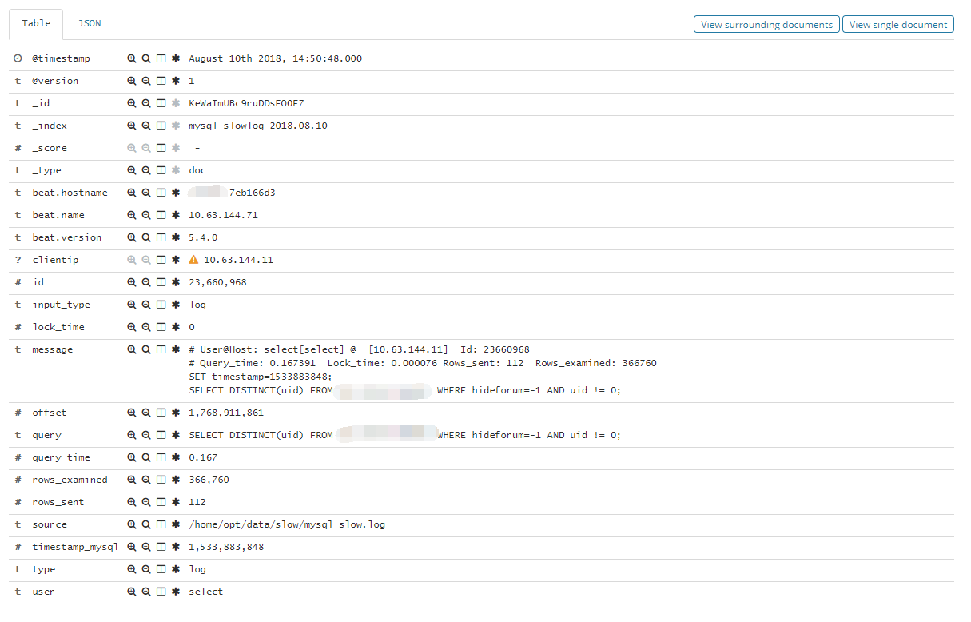The image size is (971, 622).
Task: Filter for field present on rows_examined
Action: pyautogui.click(x=176, y=480)
